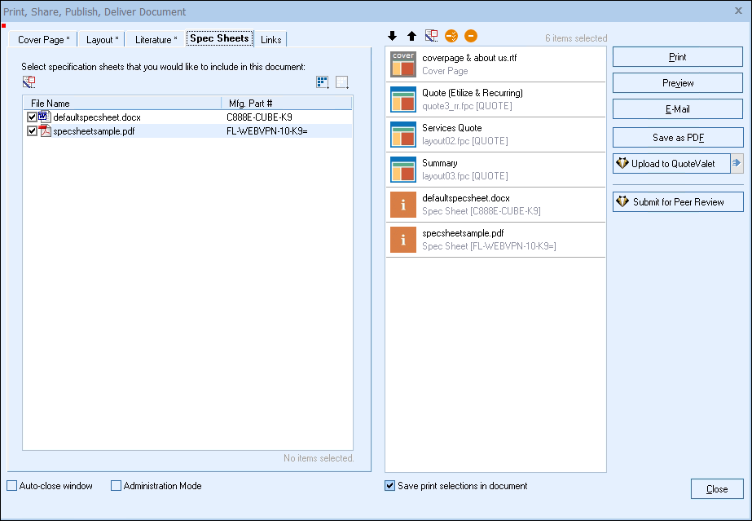Click the orange checklist circle icon

(x=451, y=37)
